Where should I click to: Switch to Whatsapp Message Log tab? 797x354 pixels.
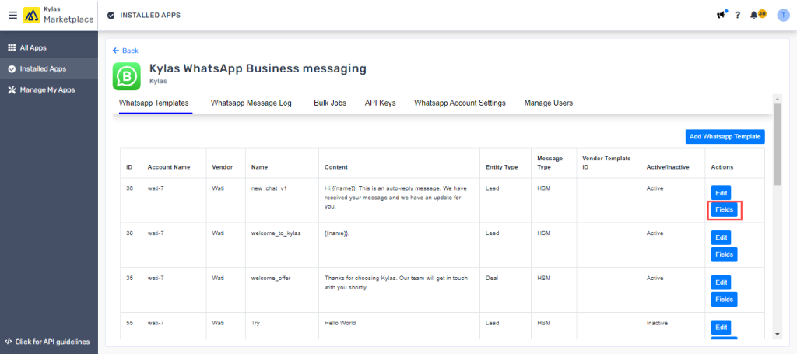(251, 103)
